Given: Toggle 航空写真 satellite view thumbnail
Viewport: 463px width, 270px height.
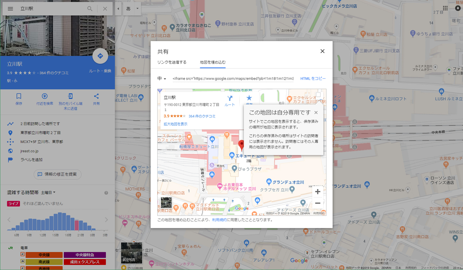Looking at the screenshot, I should pyautogui.click(x=132, y=252).
